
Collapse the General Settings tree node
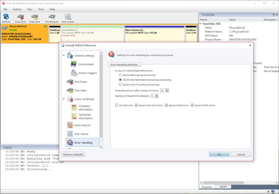(x=64, y=56)
